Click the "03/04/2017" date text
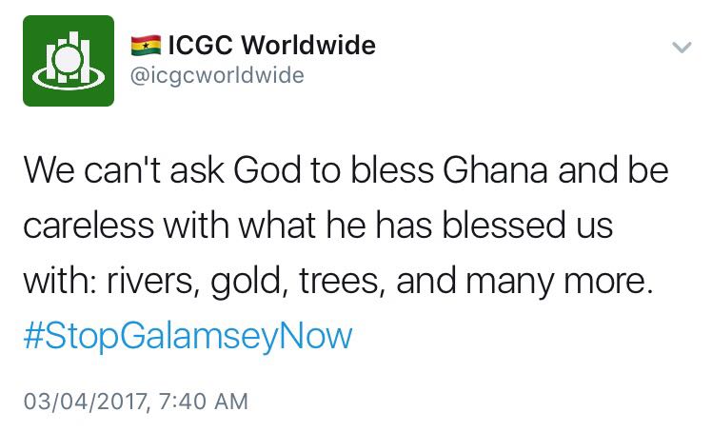The width and height of the screenshot is (712, 432). click(85, 402)
